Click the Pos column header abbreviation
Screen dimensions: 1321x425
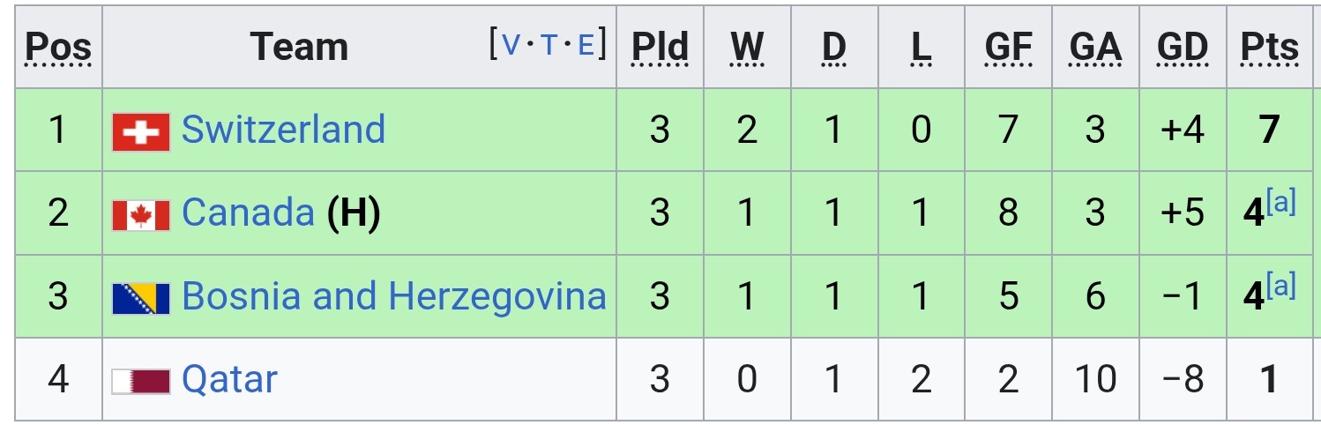pos(58,48)
